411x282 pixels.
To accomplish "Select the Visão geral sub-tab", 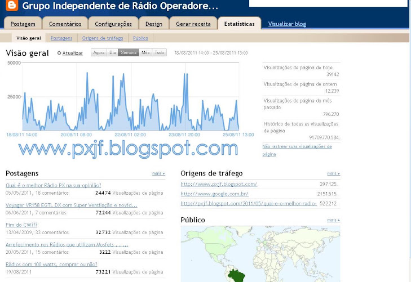I will pos(29,38).
